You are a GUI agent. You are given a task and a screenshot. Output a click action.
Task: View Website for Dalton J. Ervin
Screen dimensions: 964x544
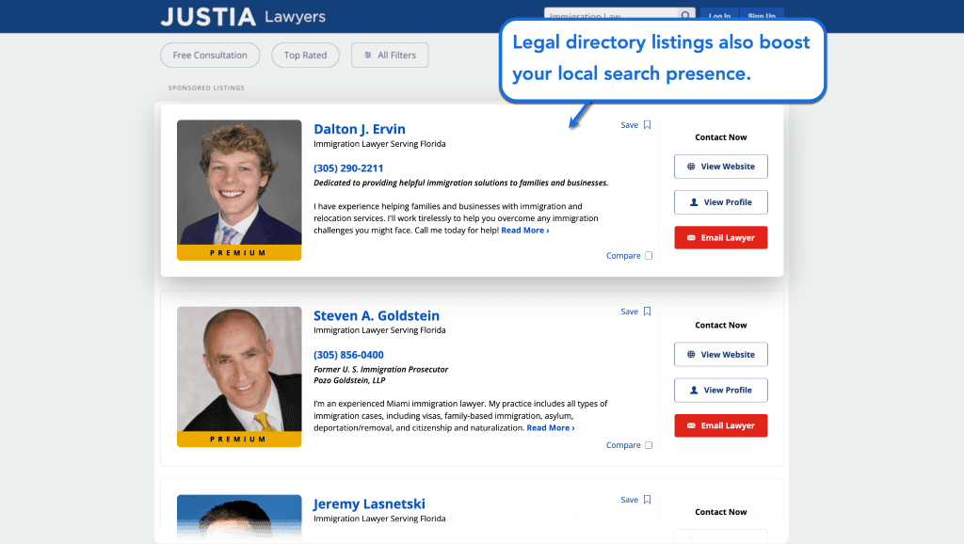720,167
